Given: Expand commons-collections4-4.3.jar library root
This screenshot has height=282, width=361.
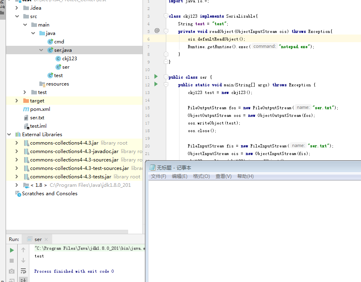Looking at the screenshot, I should point(16,143).
